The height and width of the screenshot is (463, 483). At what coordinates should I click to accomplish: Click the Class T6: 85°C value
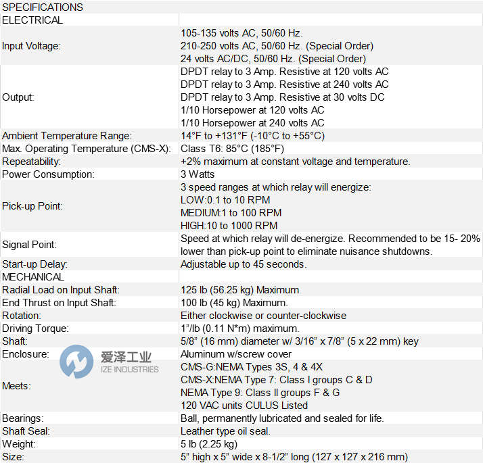pyautogui.click(x=232, y=149)
